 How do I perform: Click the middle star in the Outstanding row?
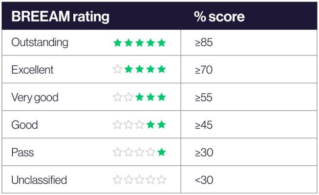pyautogui.click(x=140, y=42)
